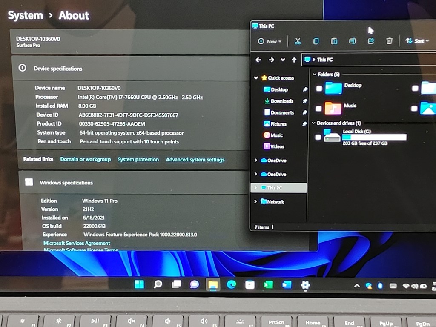Image resolution: width=436 pixels, height=327 pixels.
Task: Open Microsoft Store from the taskbar
Action: coord(250,285)
